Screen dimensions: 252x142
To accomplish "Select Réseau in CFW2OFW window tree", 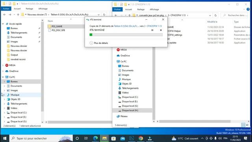I will 124,116.
